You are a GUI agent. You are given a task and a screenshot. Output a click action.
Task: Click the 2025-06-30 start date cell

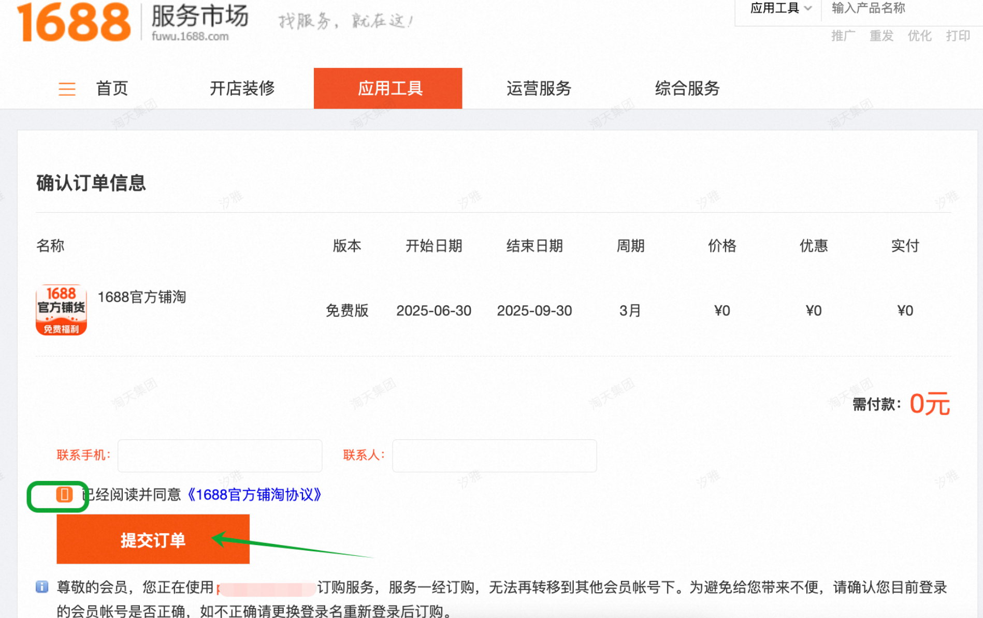pos(434,311)
